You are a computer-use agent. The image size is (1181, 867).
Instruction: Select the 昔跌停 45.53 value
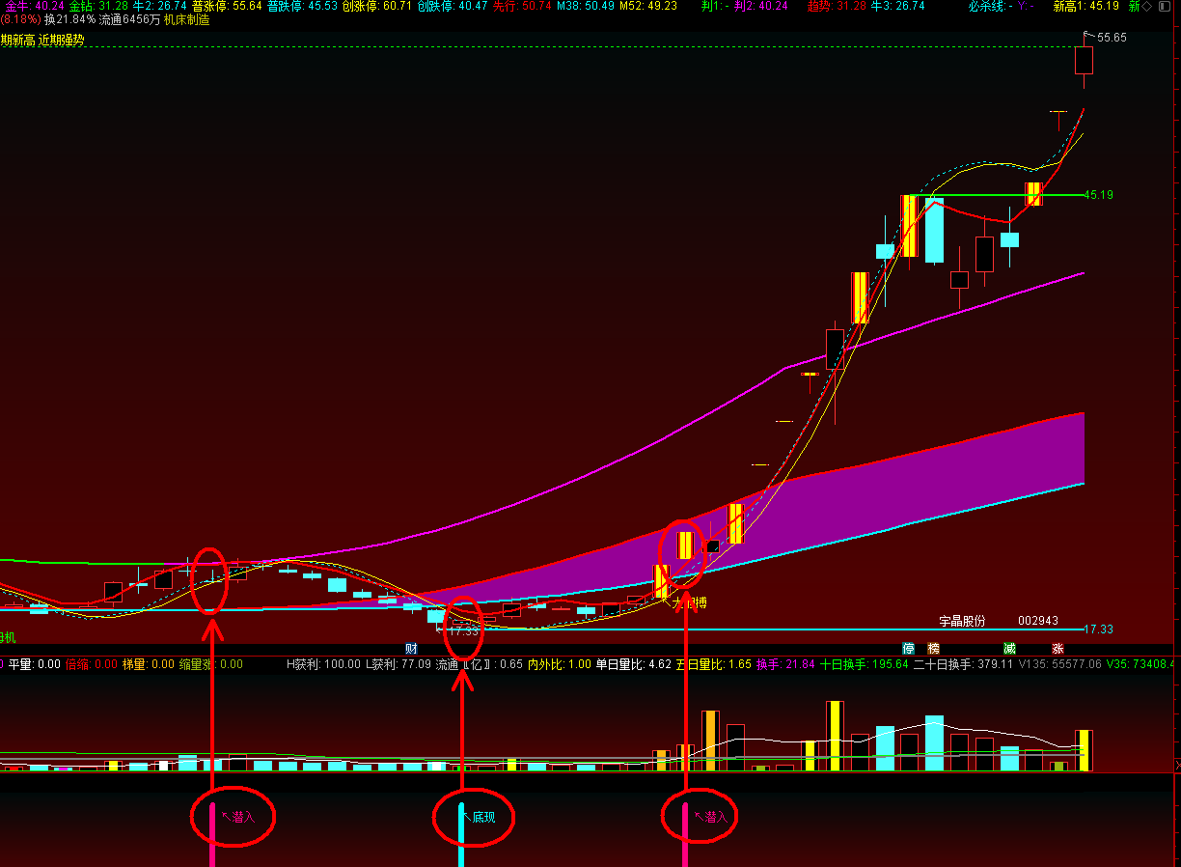(302, 6)
